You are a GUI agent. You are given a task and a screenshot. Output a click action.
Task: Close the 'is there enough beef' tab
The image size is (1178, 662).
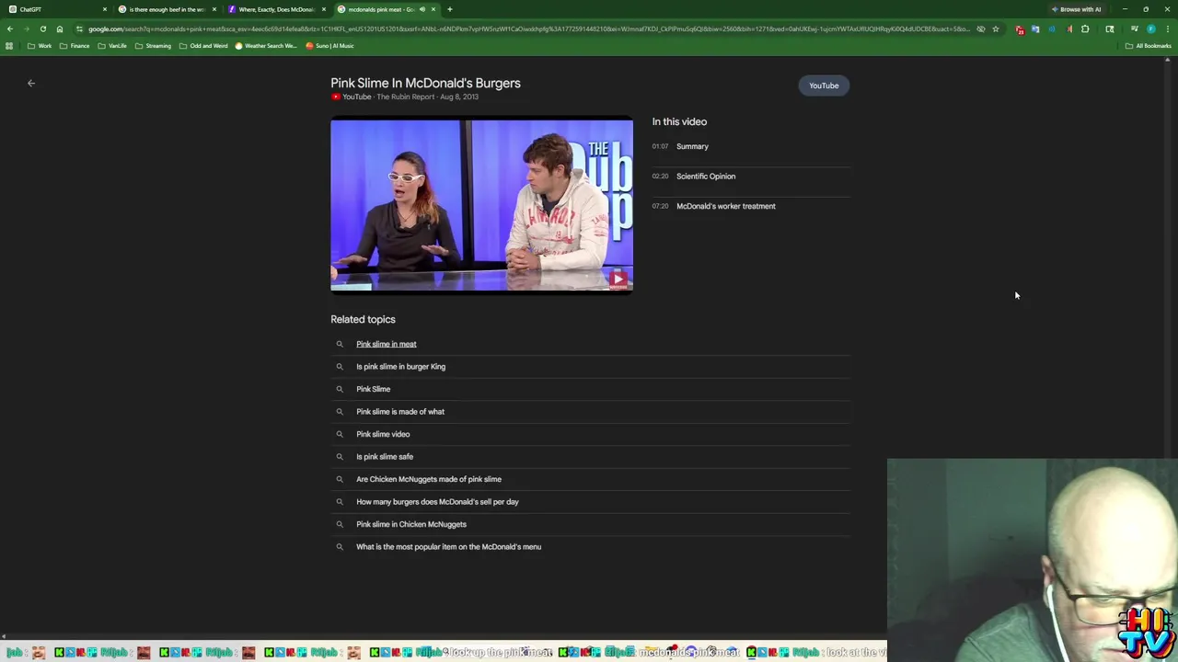(214, 9)
